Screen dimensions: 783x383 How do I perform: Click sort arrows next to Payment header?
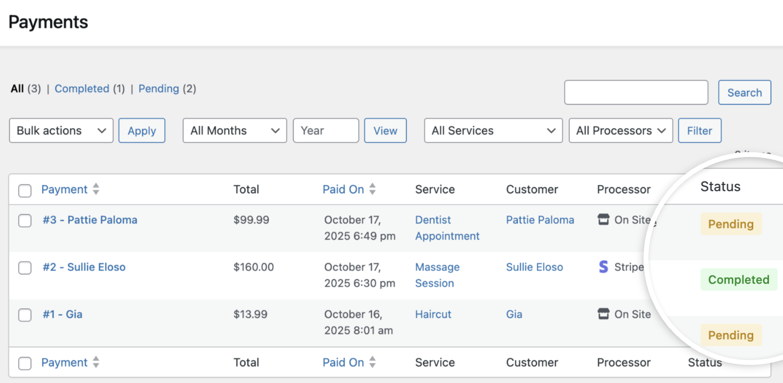[96, 189]
